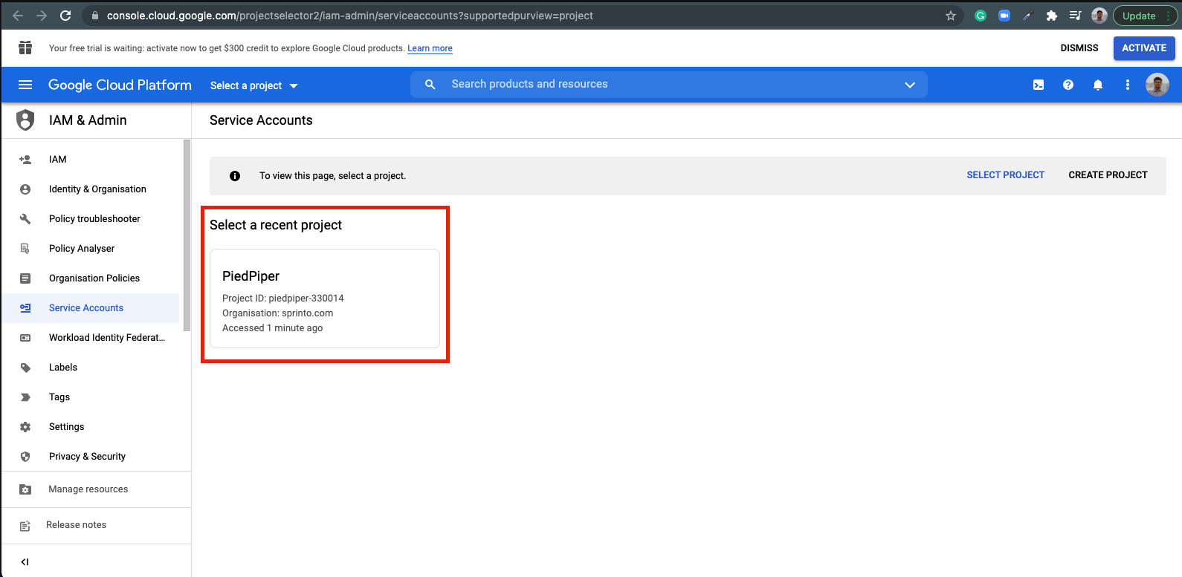Click the Identity & Organisation person icon
The image size is (1182, 577).
coord(25,189)
